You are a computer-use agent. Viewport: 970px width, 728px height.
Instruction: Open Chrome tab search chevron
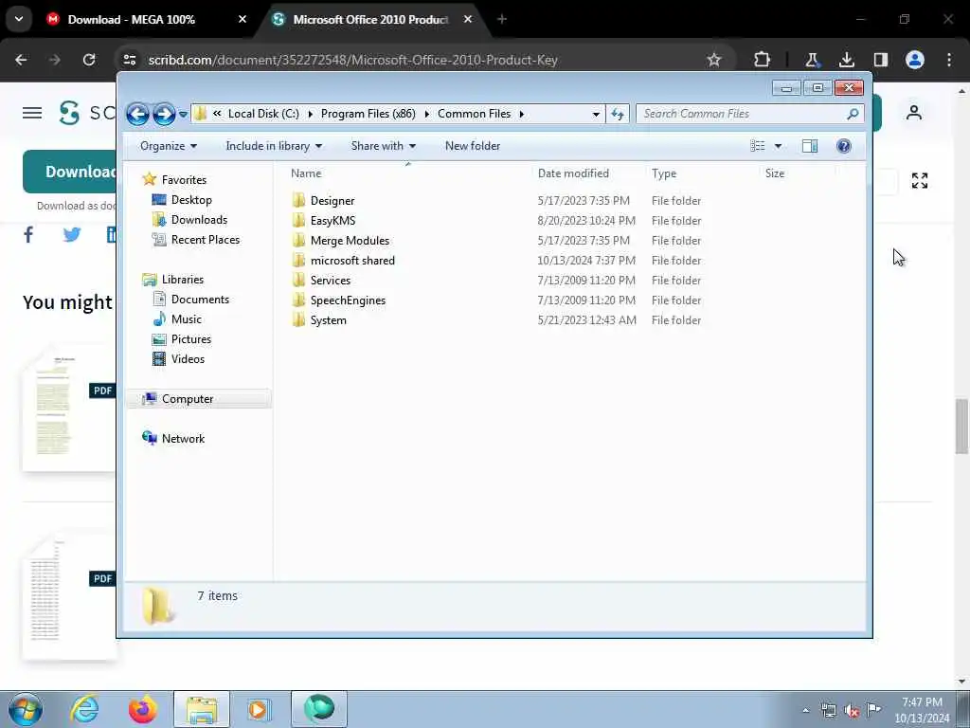coord(19,19)
